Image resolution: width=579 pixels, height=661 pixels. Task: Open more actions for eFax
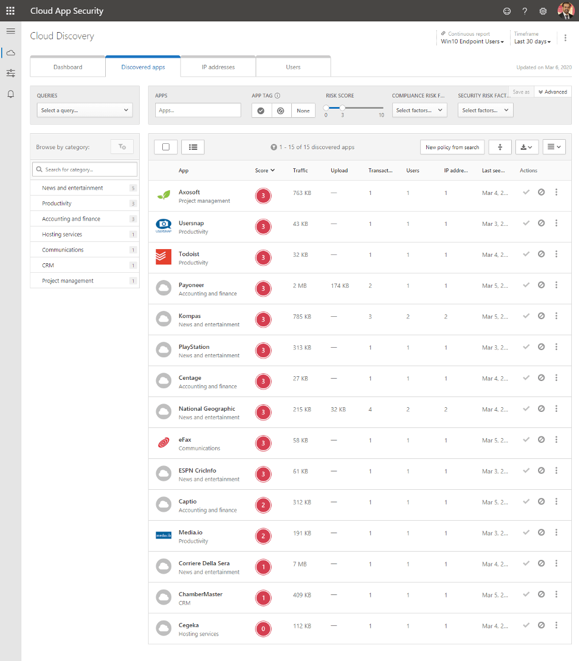point(556,440)
